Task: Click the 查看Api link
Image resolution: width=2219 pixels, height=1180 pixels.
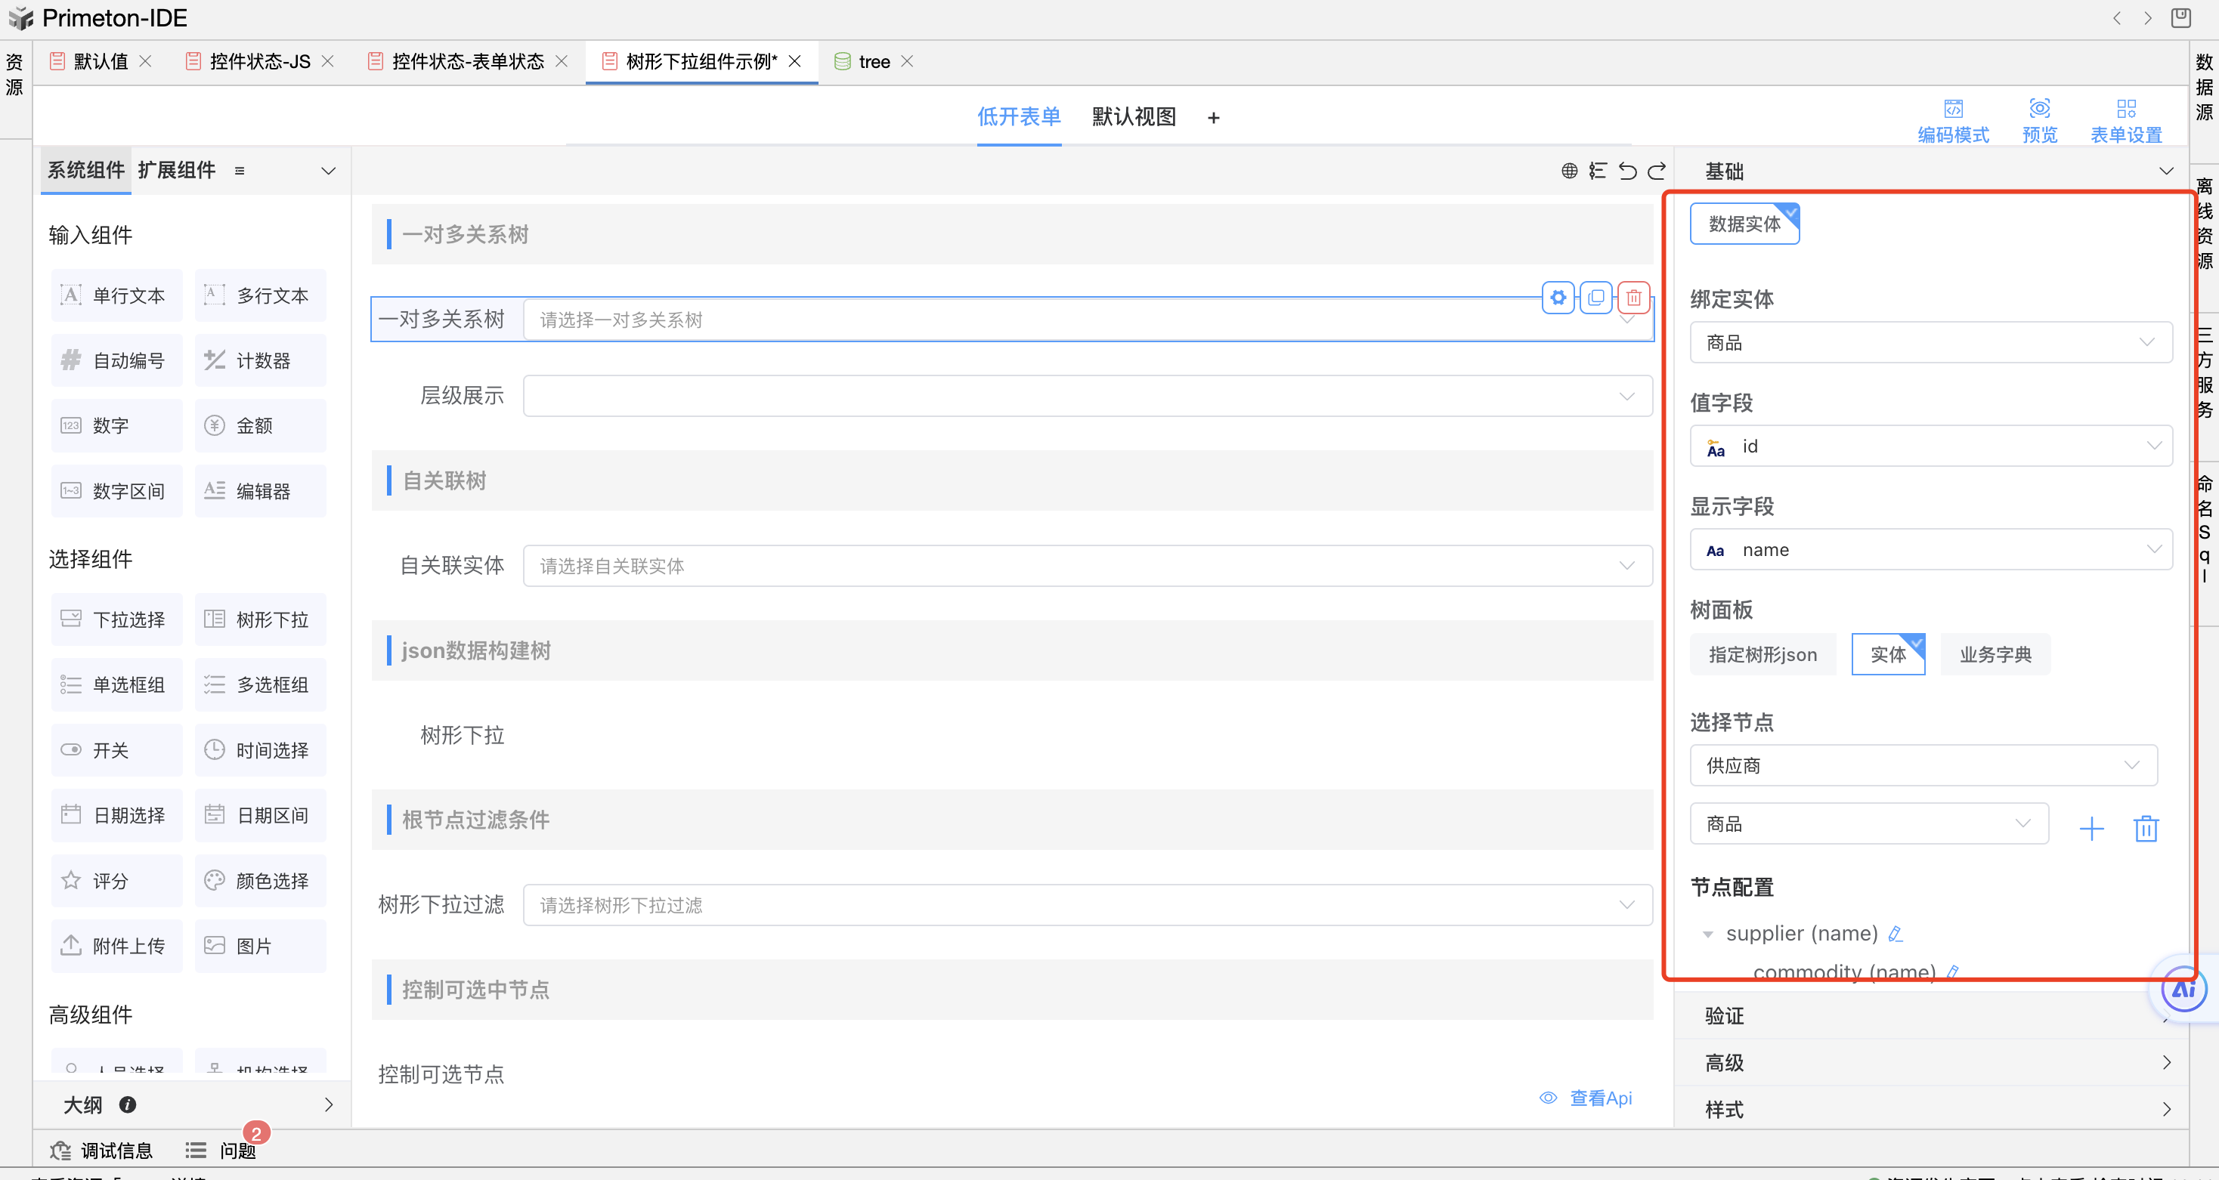Action: coord(1598,1098)
